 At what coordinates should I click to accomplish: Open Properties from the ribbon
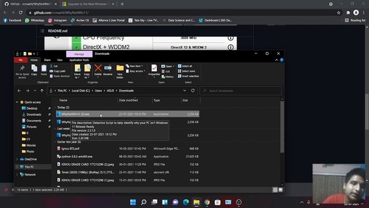pyautogui.click(x=154, y=70)
